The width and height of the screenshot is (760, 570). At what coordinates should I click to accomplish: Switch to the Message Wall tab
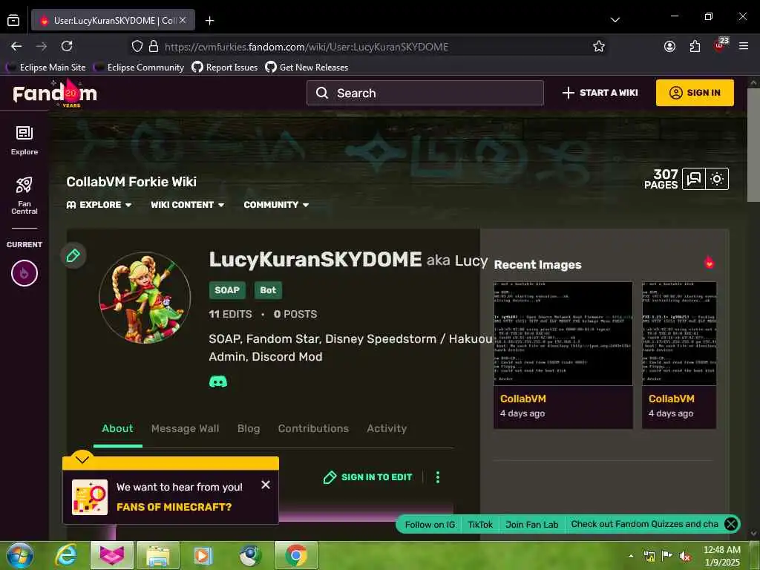[x=185, y=428]
